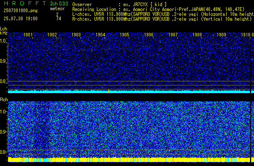Click the HROFFT title text
This screenshot has width=254, height=166.
tap(25, 3)
